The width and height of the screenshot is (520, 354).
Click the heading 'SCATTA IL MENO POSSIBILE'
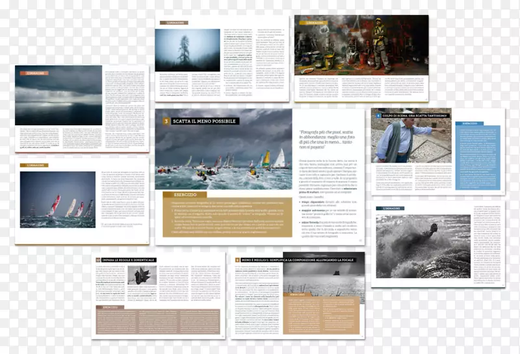[x=204, y=121]
